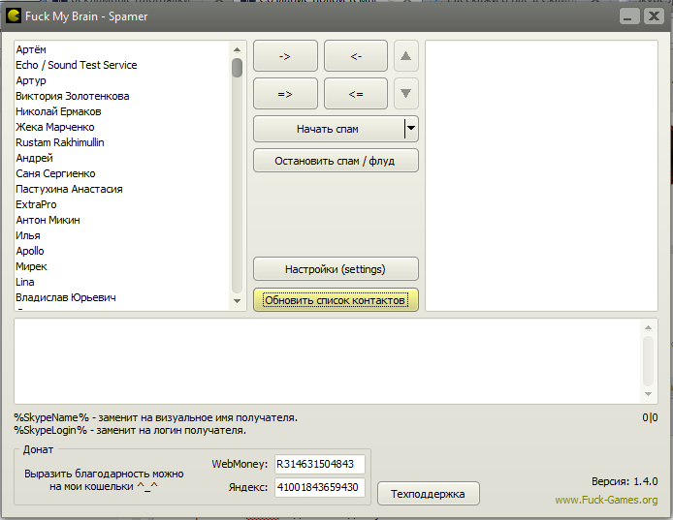
Task: Select contact Николай Ермаков
Action: [x=58, y=111]
